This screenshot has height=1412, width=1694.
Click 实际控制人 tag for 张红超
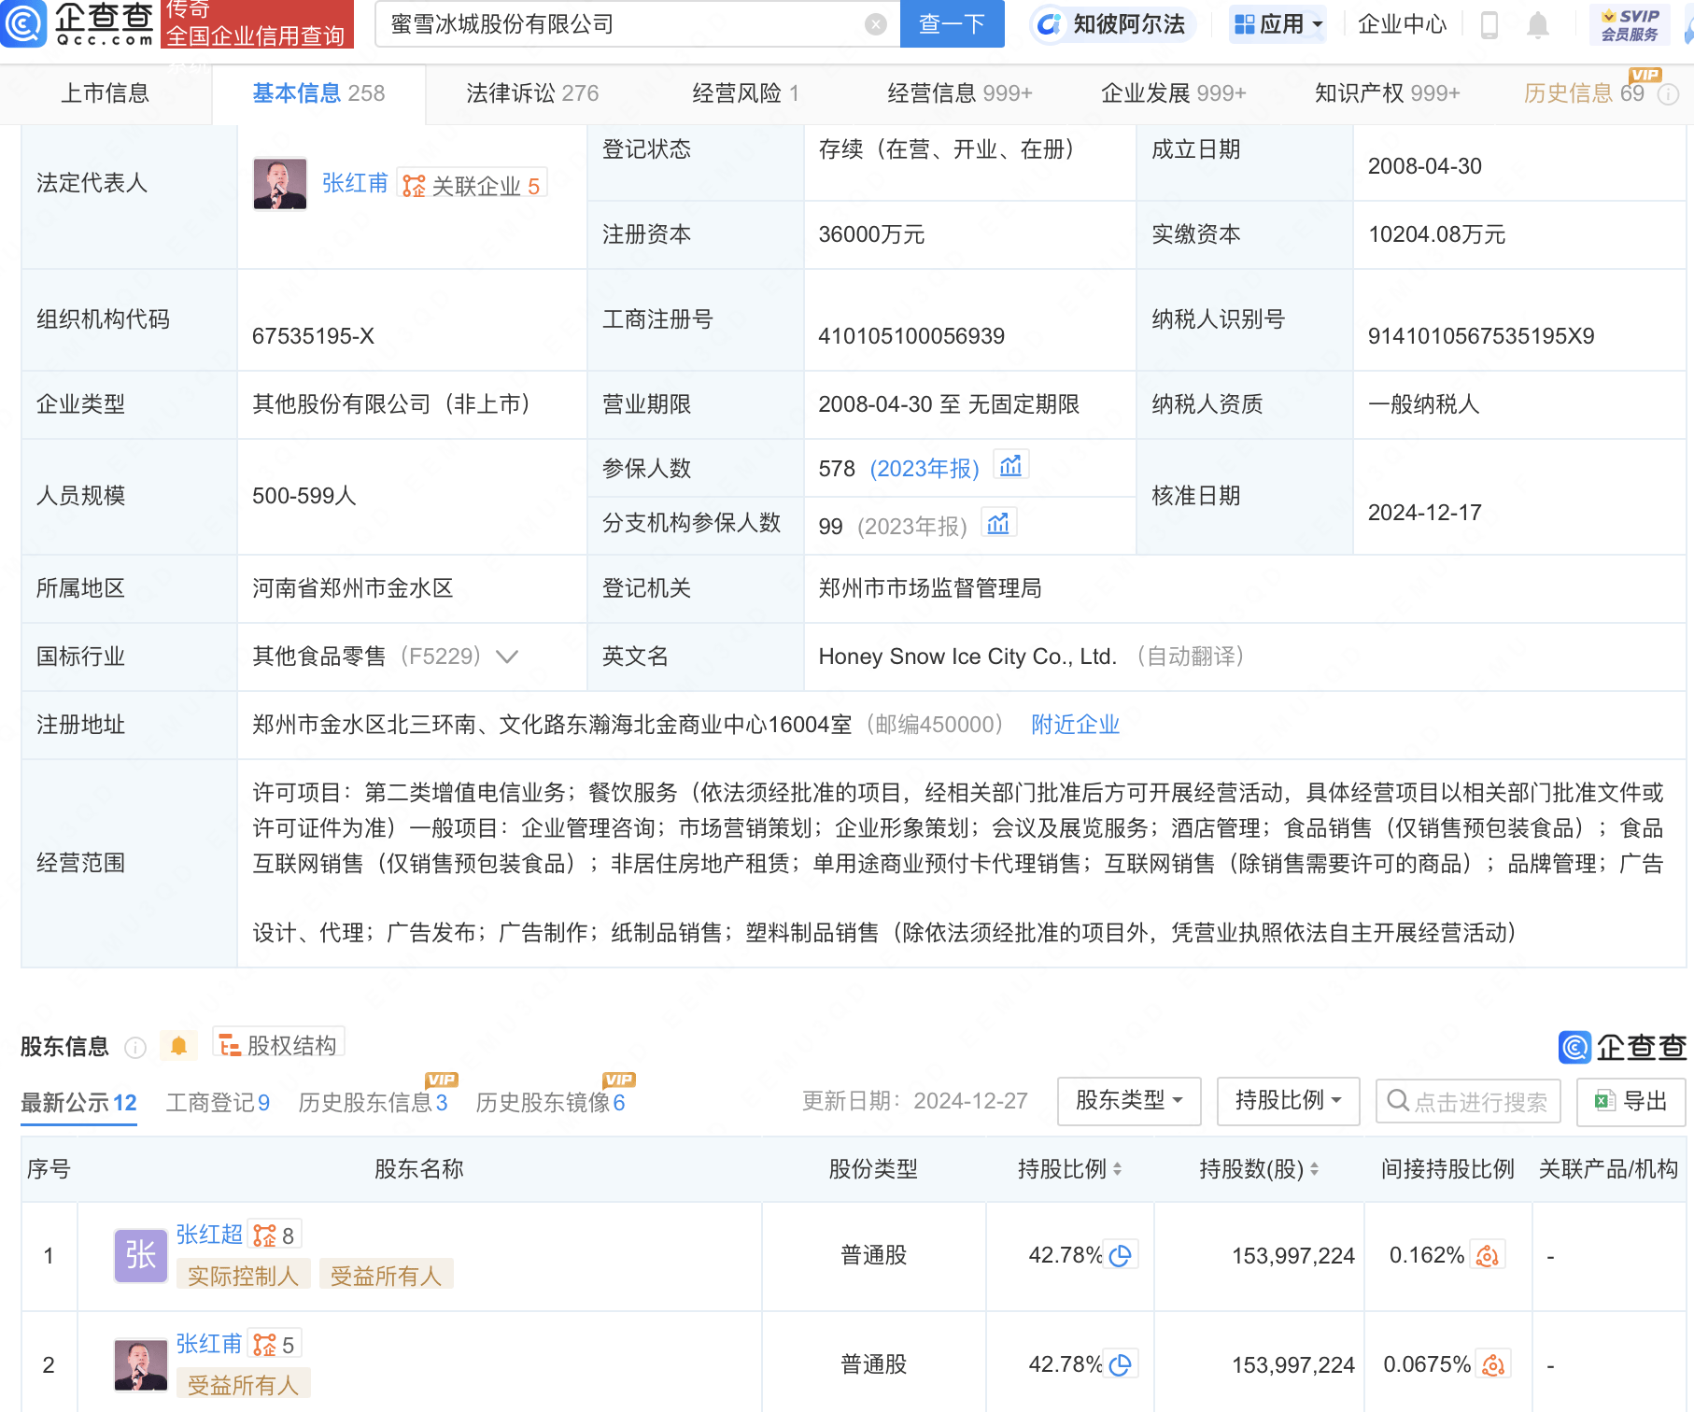243,1276
